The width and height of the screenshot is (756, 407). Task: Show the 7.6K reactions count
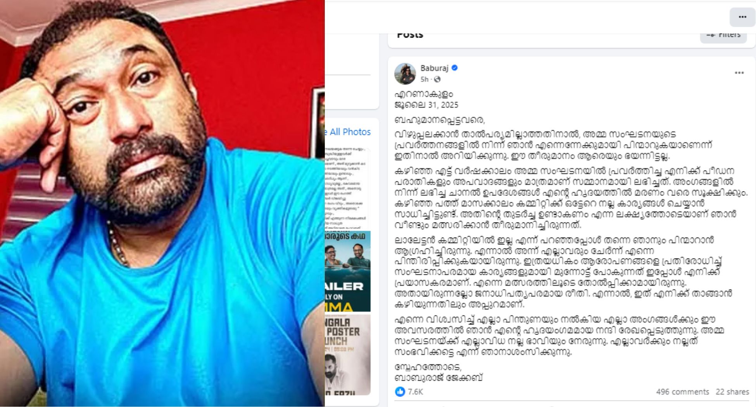[x=415, y=392]
